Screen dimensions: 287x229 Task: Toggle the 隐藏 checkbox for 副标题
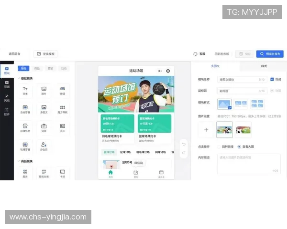(272, 91)
